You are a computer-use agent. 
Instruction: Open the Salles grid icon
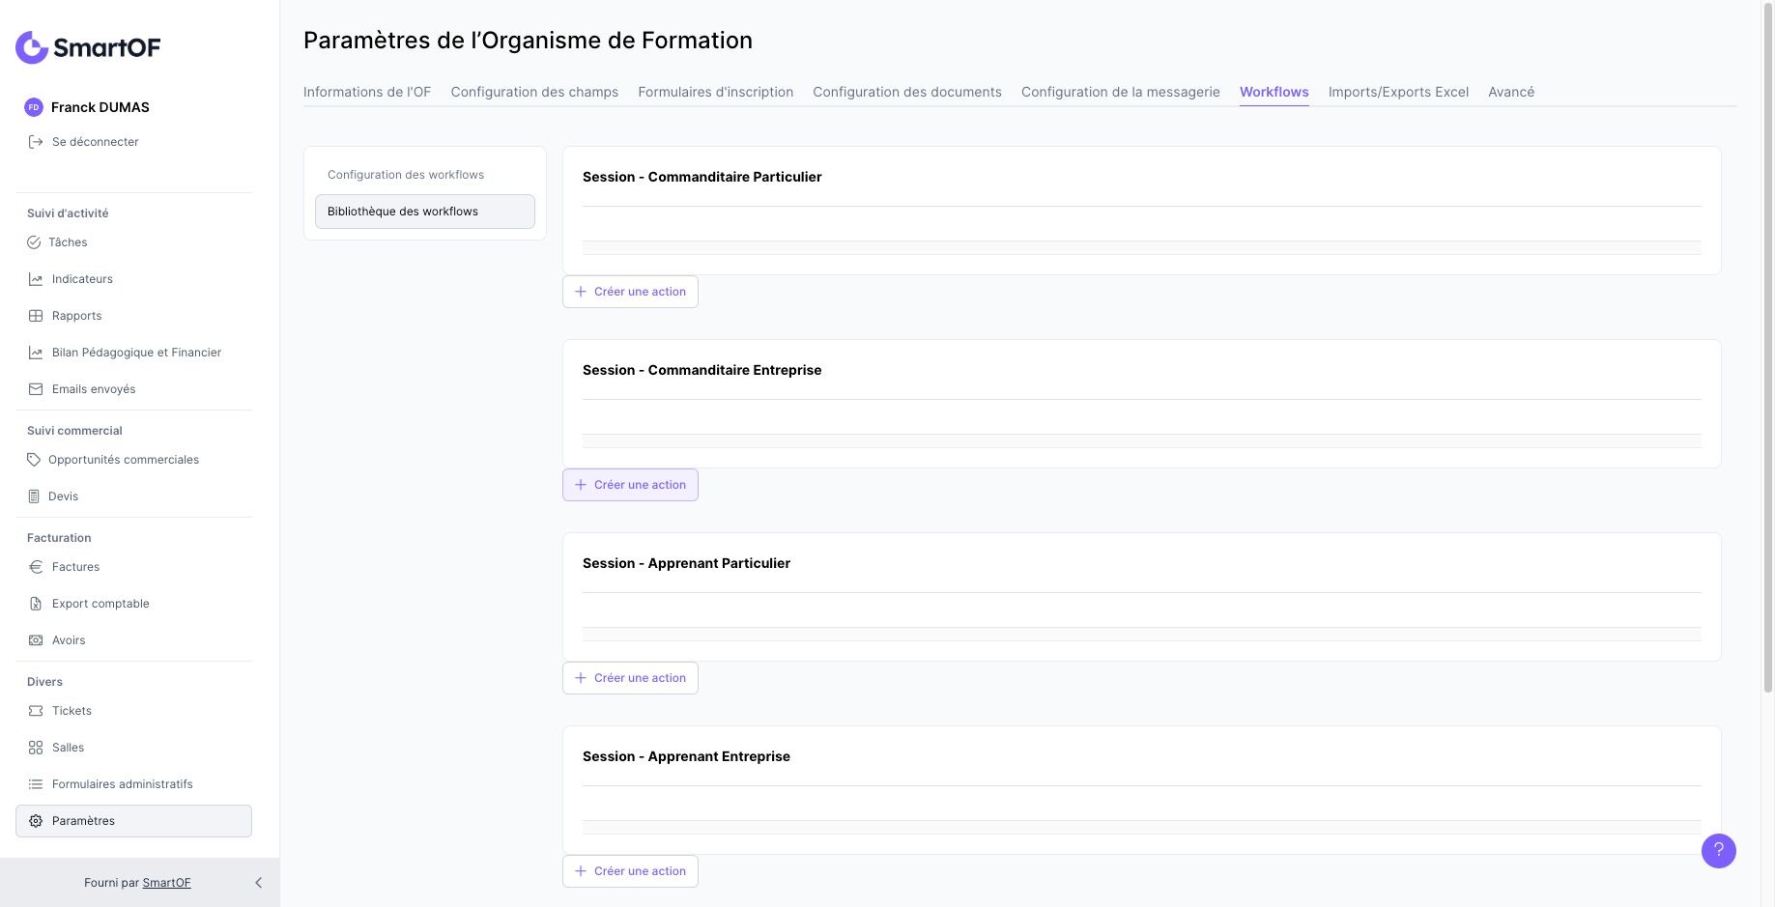[x=36, y=748]
